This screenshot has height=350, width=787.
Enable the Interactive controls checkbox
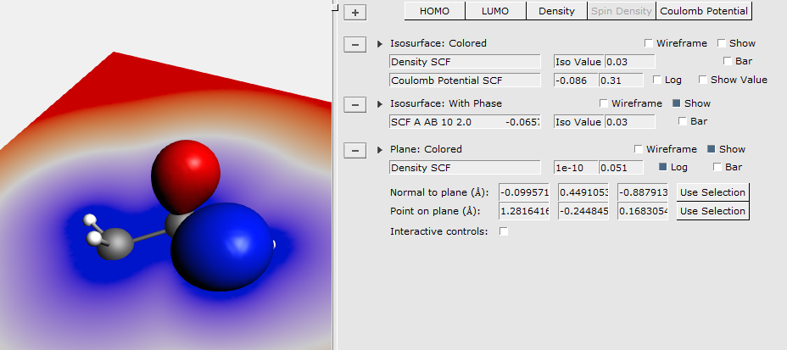pos(505,231)
